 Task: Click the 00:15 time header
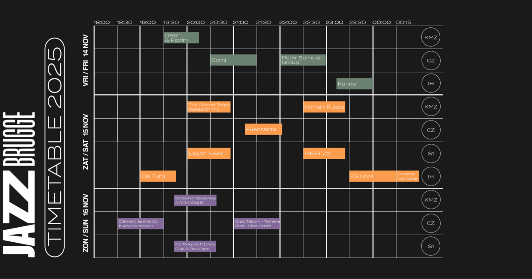403,22
